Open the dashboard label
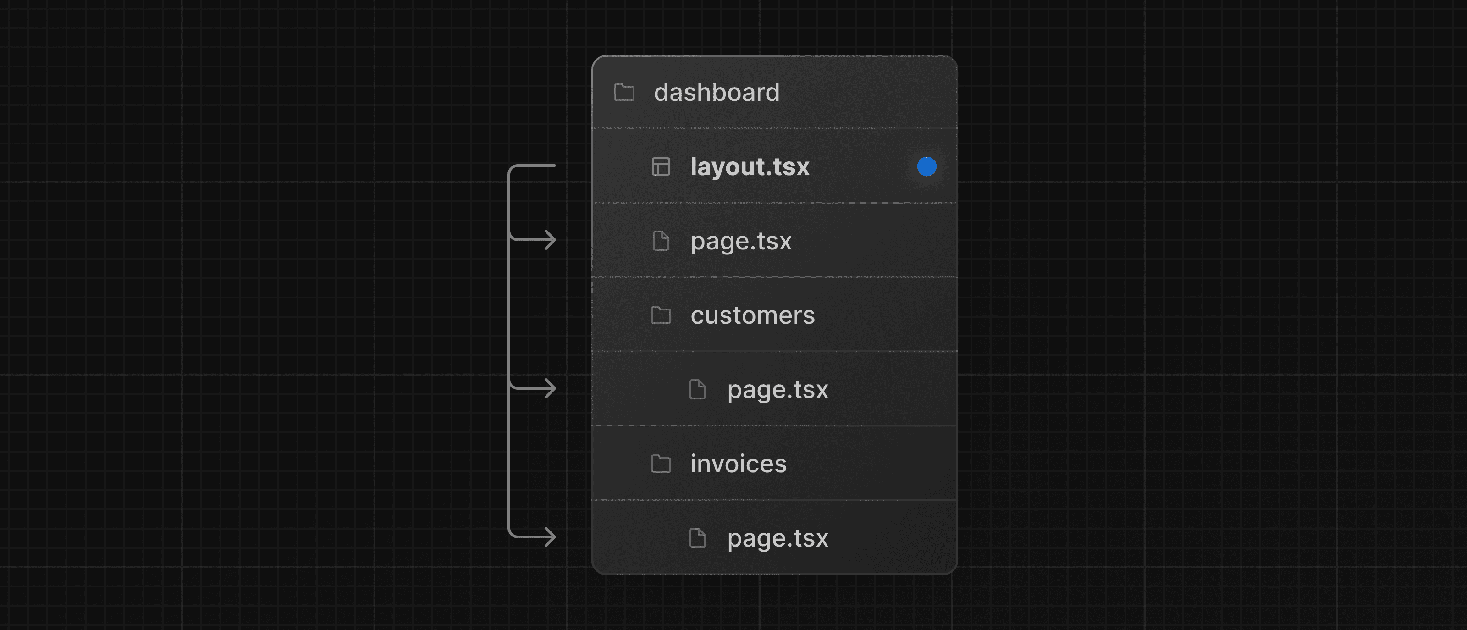1467x630 pixels. click(717, 92)
